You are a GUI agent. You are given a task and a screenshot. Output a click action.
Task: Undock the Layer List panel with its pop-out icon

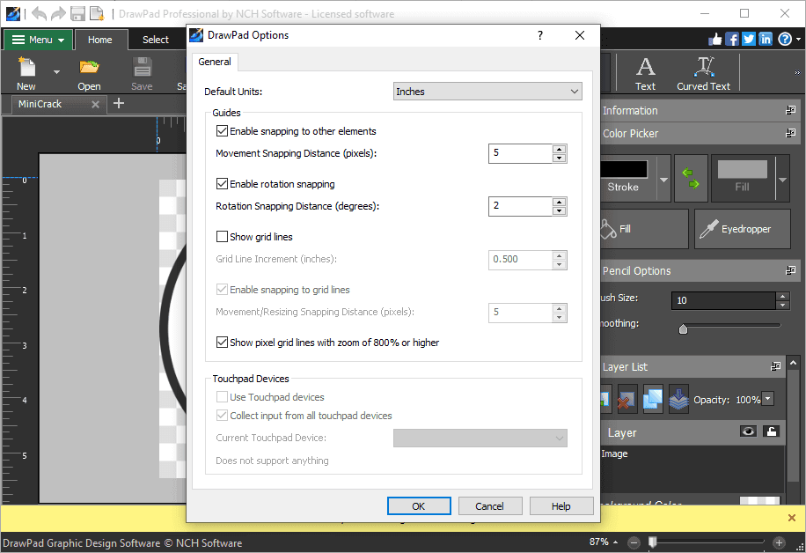click(x=776, y=366)
